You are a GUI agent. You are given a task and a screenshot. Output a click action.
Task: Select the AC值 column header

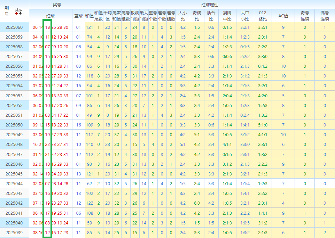click(283, 16)
